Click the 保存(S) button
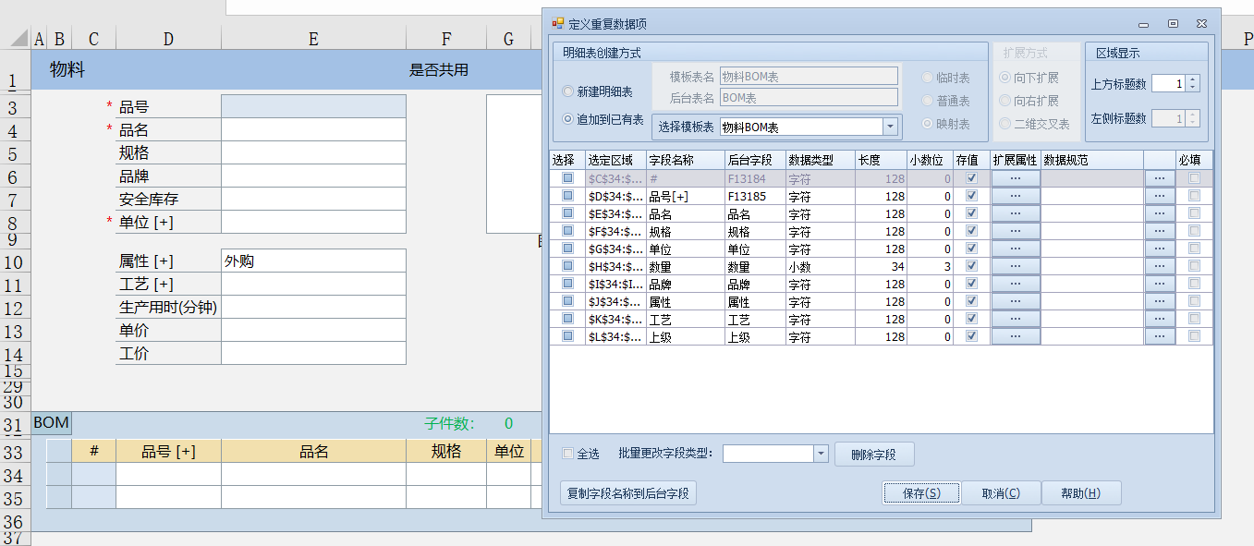 pyautogui.click(x=920, y=493)
